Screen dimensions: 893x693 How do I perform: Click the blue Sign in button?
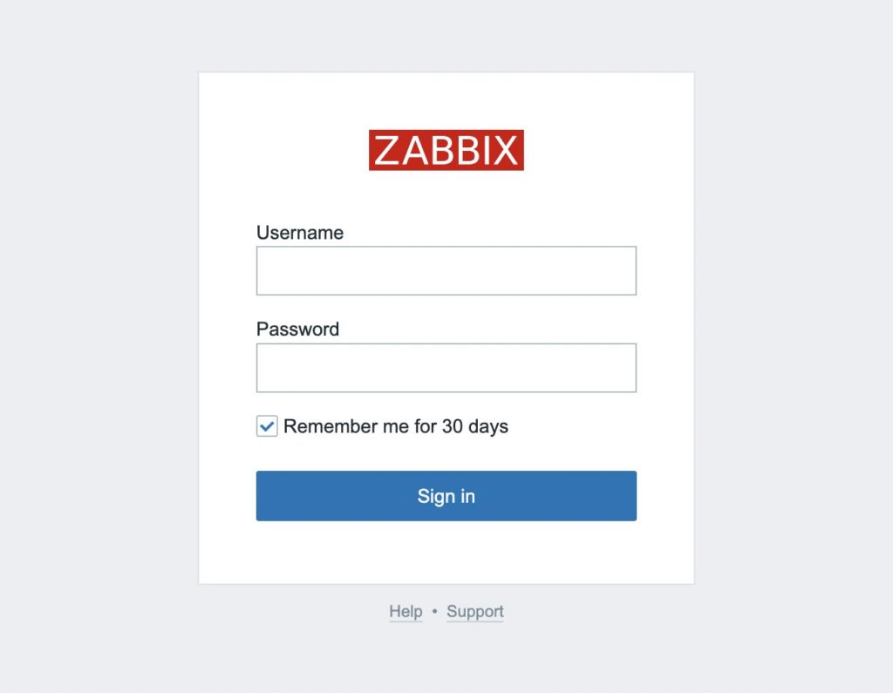pyautogui.click(x=446, y=496)
